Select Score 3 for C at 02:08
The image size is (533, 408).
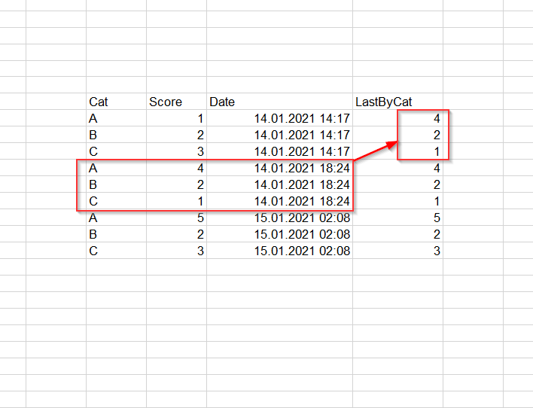point(176,251)
